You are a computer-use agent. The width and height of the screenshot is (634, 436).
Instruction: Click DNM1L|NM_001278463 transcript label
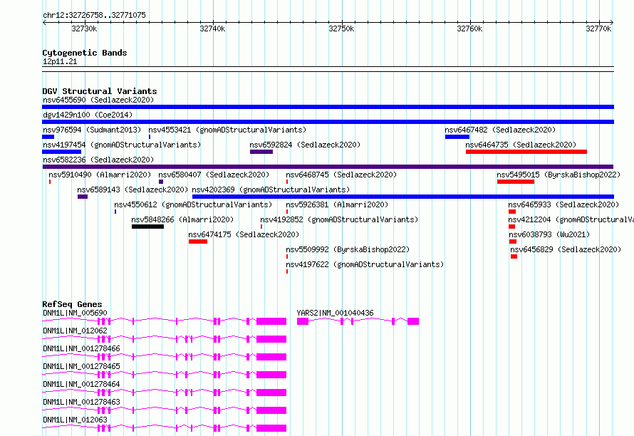(x=81, y=402)
